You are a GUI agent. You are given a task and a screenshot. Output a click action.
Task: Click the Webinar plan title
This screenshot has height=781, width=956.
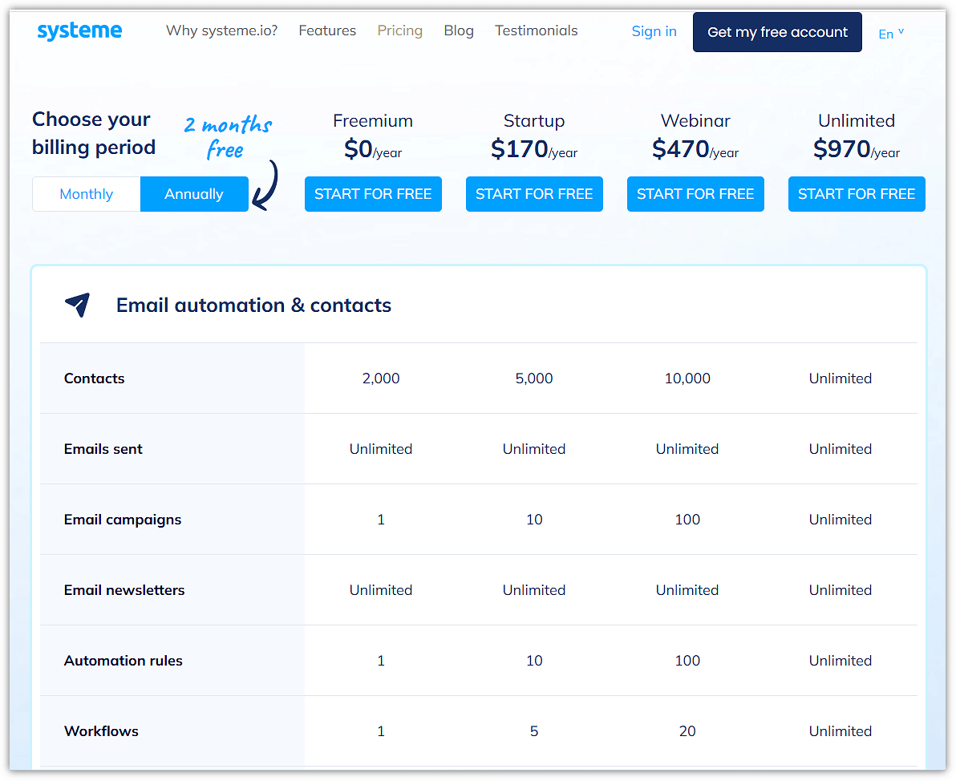pos(695,121)
